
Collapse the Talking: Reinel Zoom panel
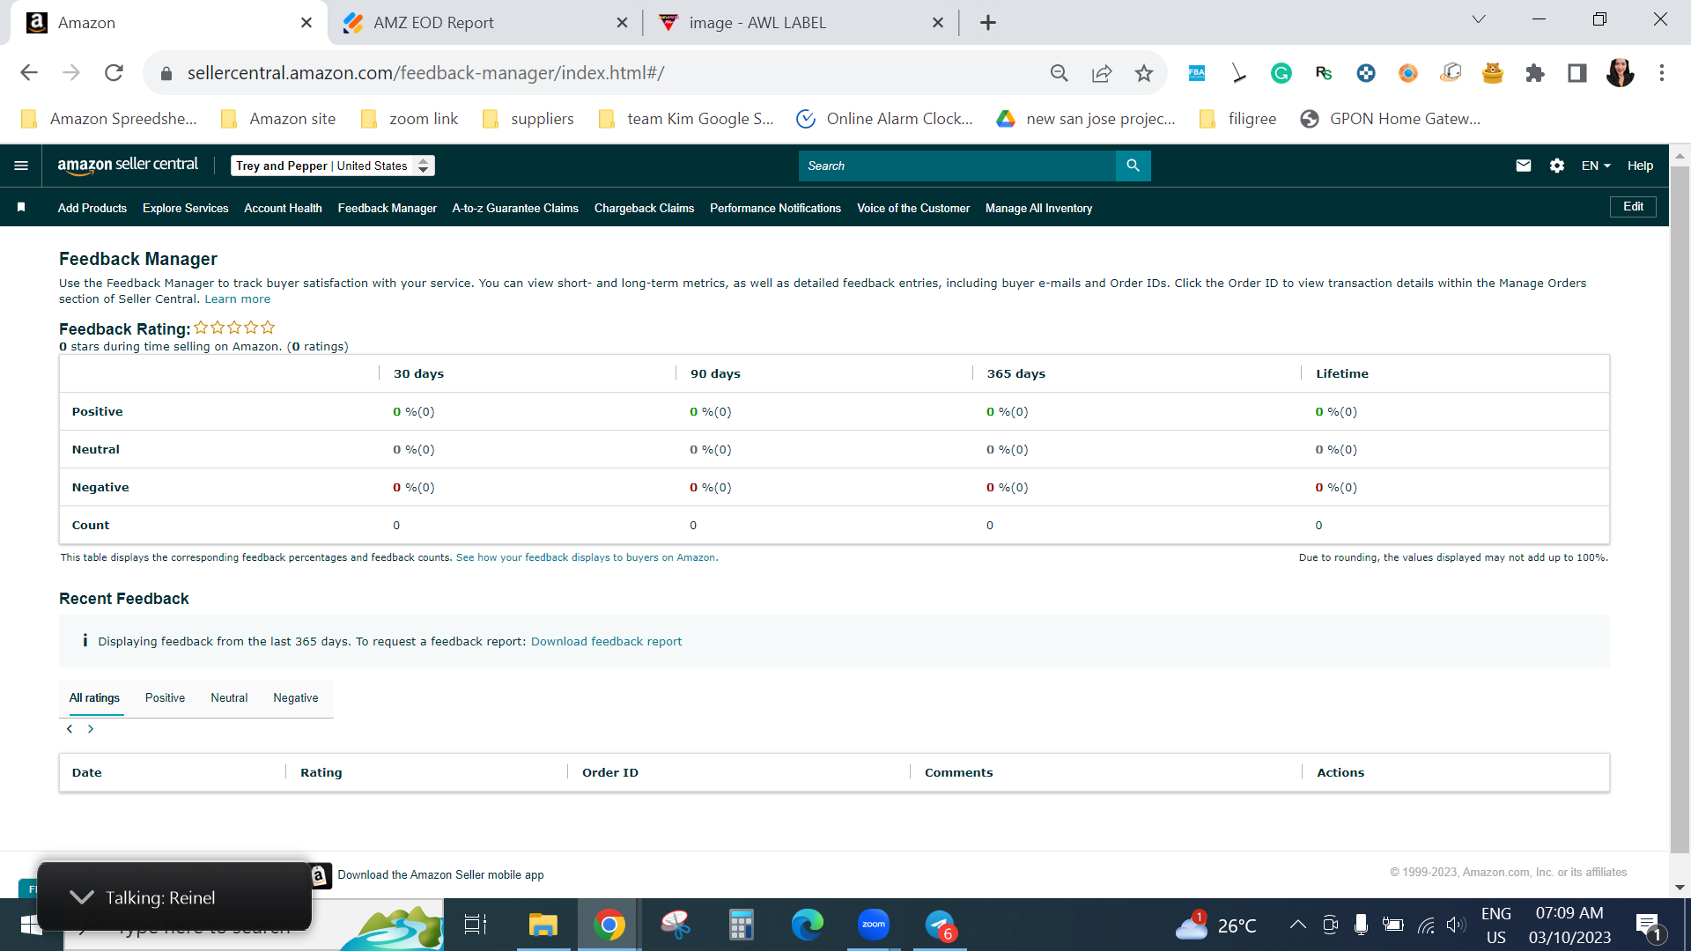(82, 897)
